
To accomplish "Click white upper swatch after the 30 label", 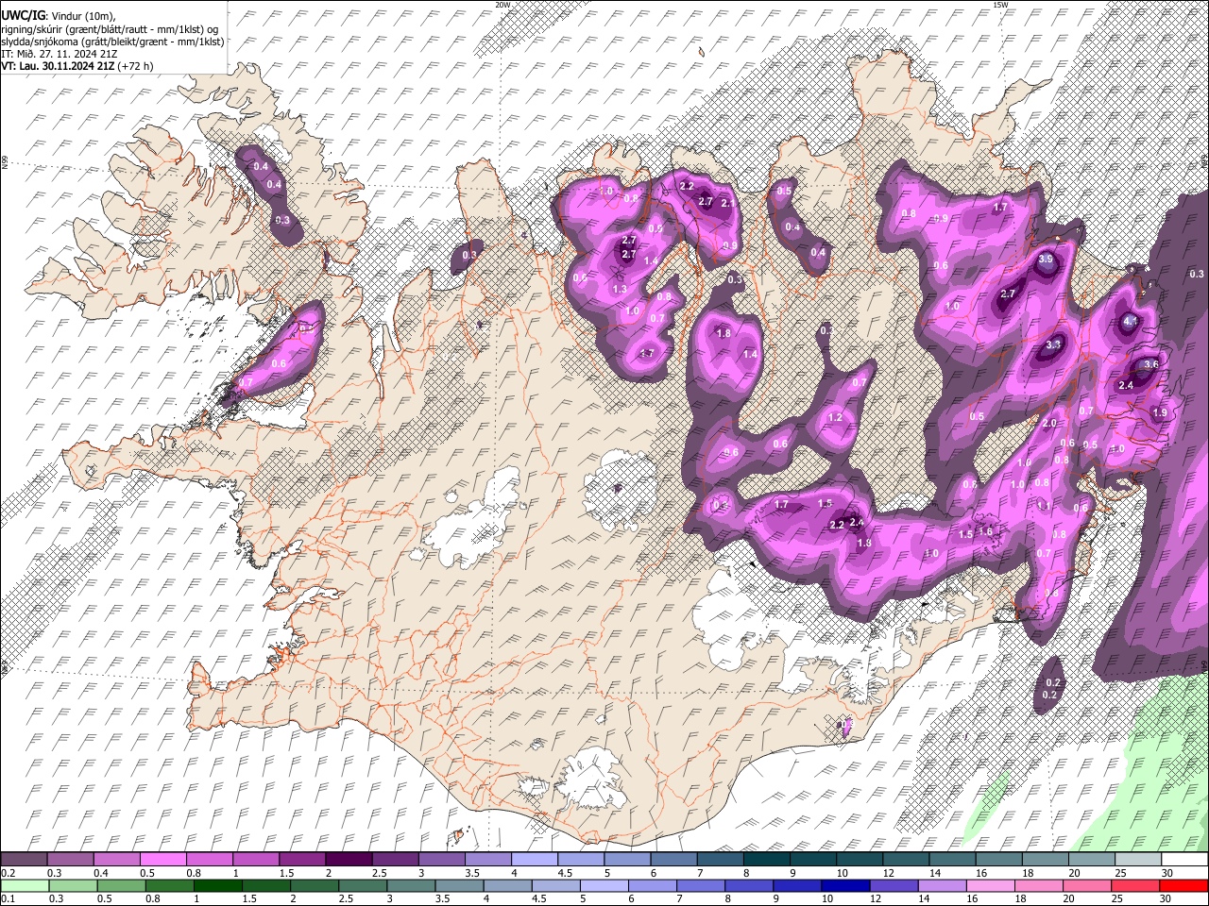I will click(x=1183, y=860).
